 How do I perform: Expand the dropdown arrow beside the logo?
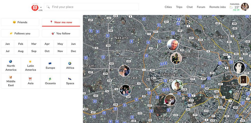41,7
